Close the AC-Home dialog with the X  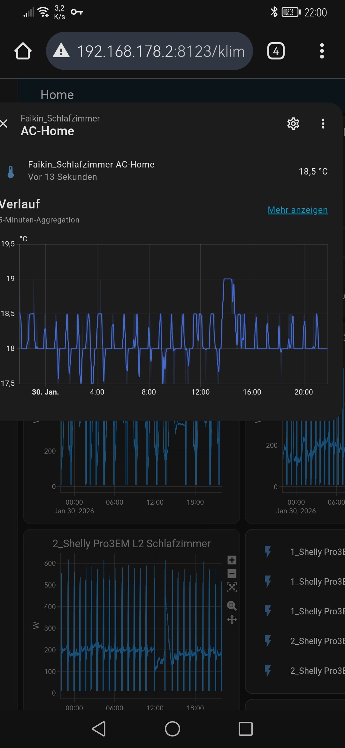4,123
